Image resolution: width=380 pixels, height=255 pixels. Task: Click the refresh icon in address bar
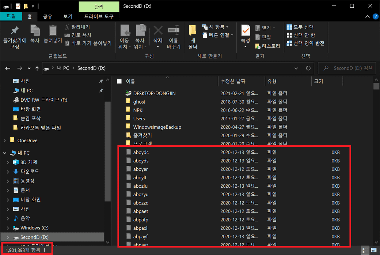click(x=308, y=68)
